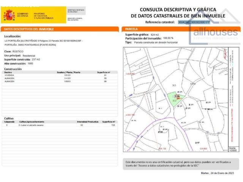Click 'Parcela construida sin división horizontal' text
Viewport: 243px width, 182px height.
coord(156,42)
